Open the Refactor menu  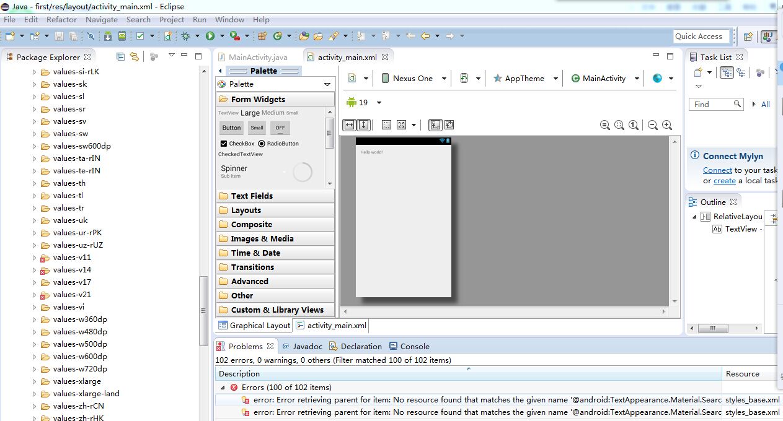pos(61,19)
